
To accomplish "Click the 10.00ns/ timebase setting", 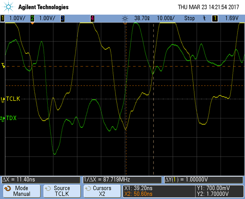I will point(166,18).
